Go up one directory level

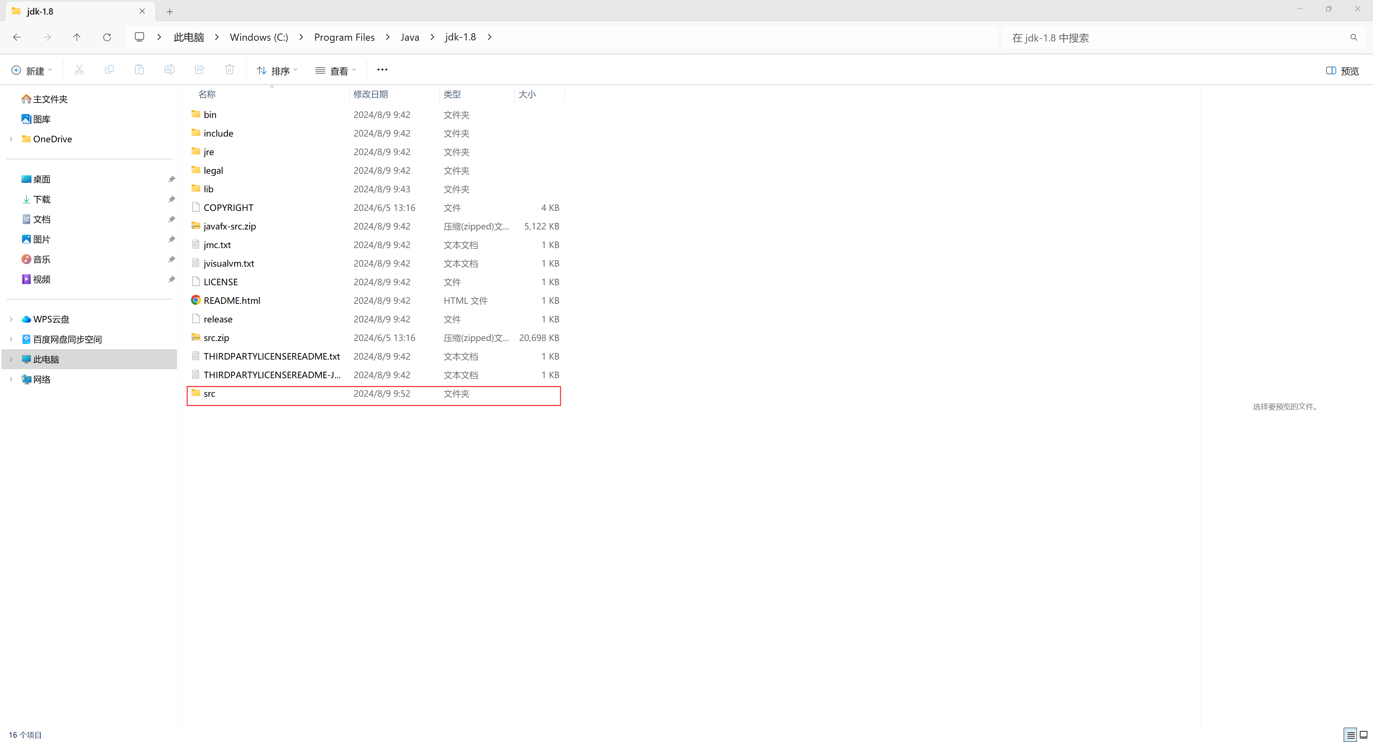77,37
